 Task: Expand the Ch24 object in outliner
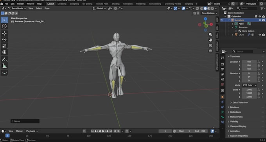pos(232,34)
